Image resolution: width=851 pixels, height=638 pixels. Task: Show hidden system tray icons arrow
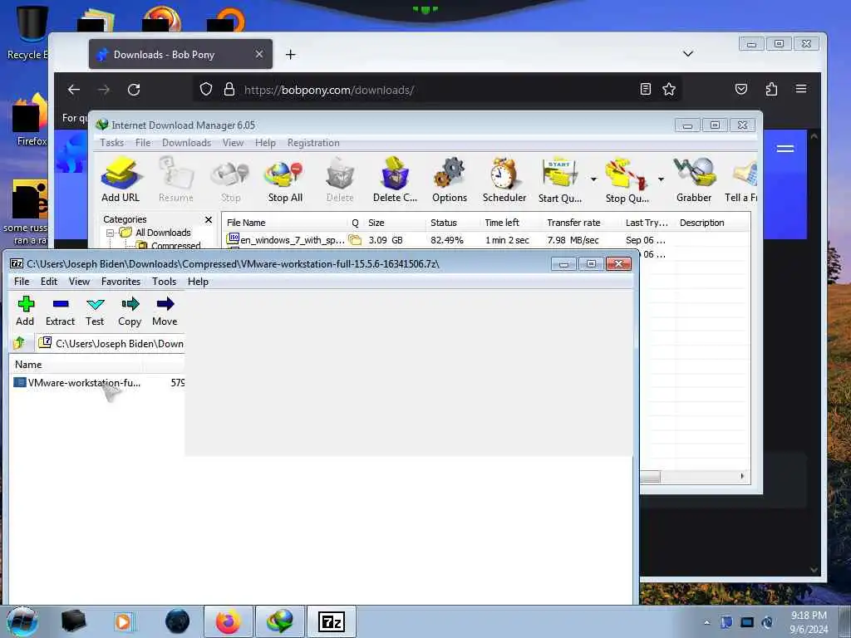click(706, 622)
